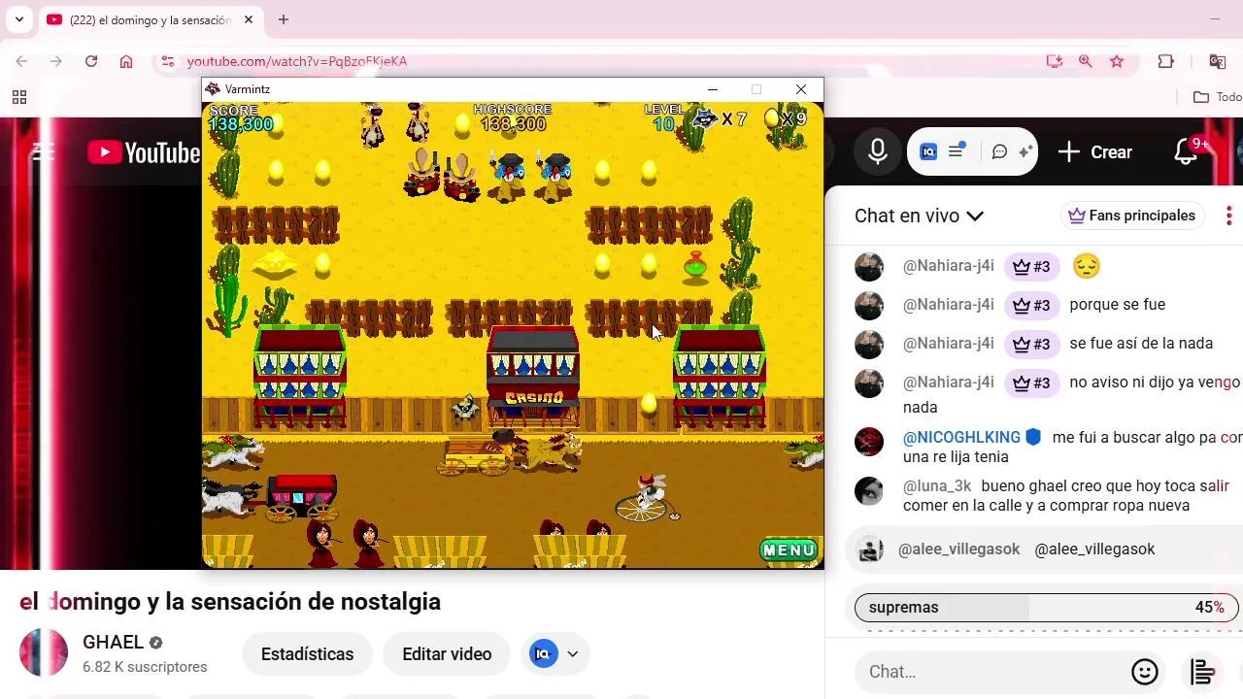Focus the youtube.com address bar URL
Image resolution: width=1243 pixels, height=699 pixels.
(x=297, y=61)
